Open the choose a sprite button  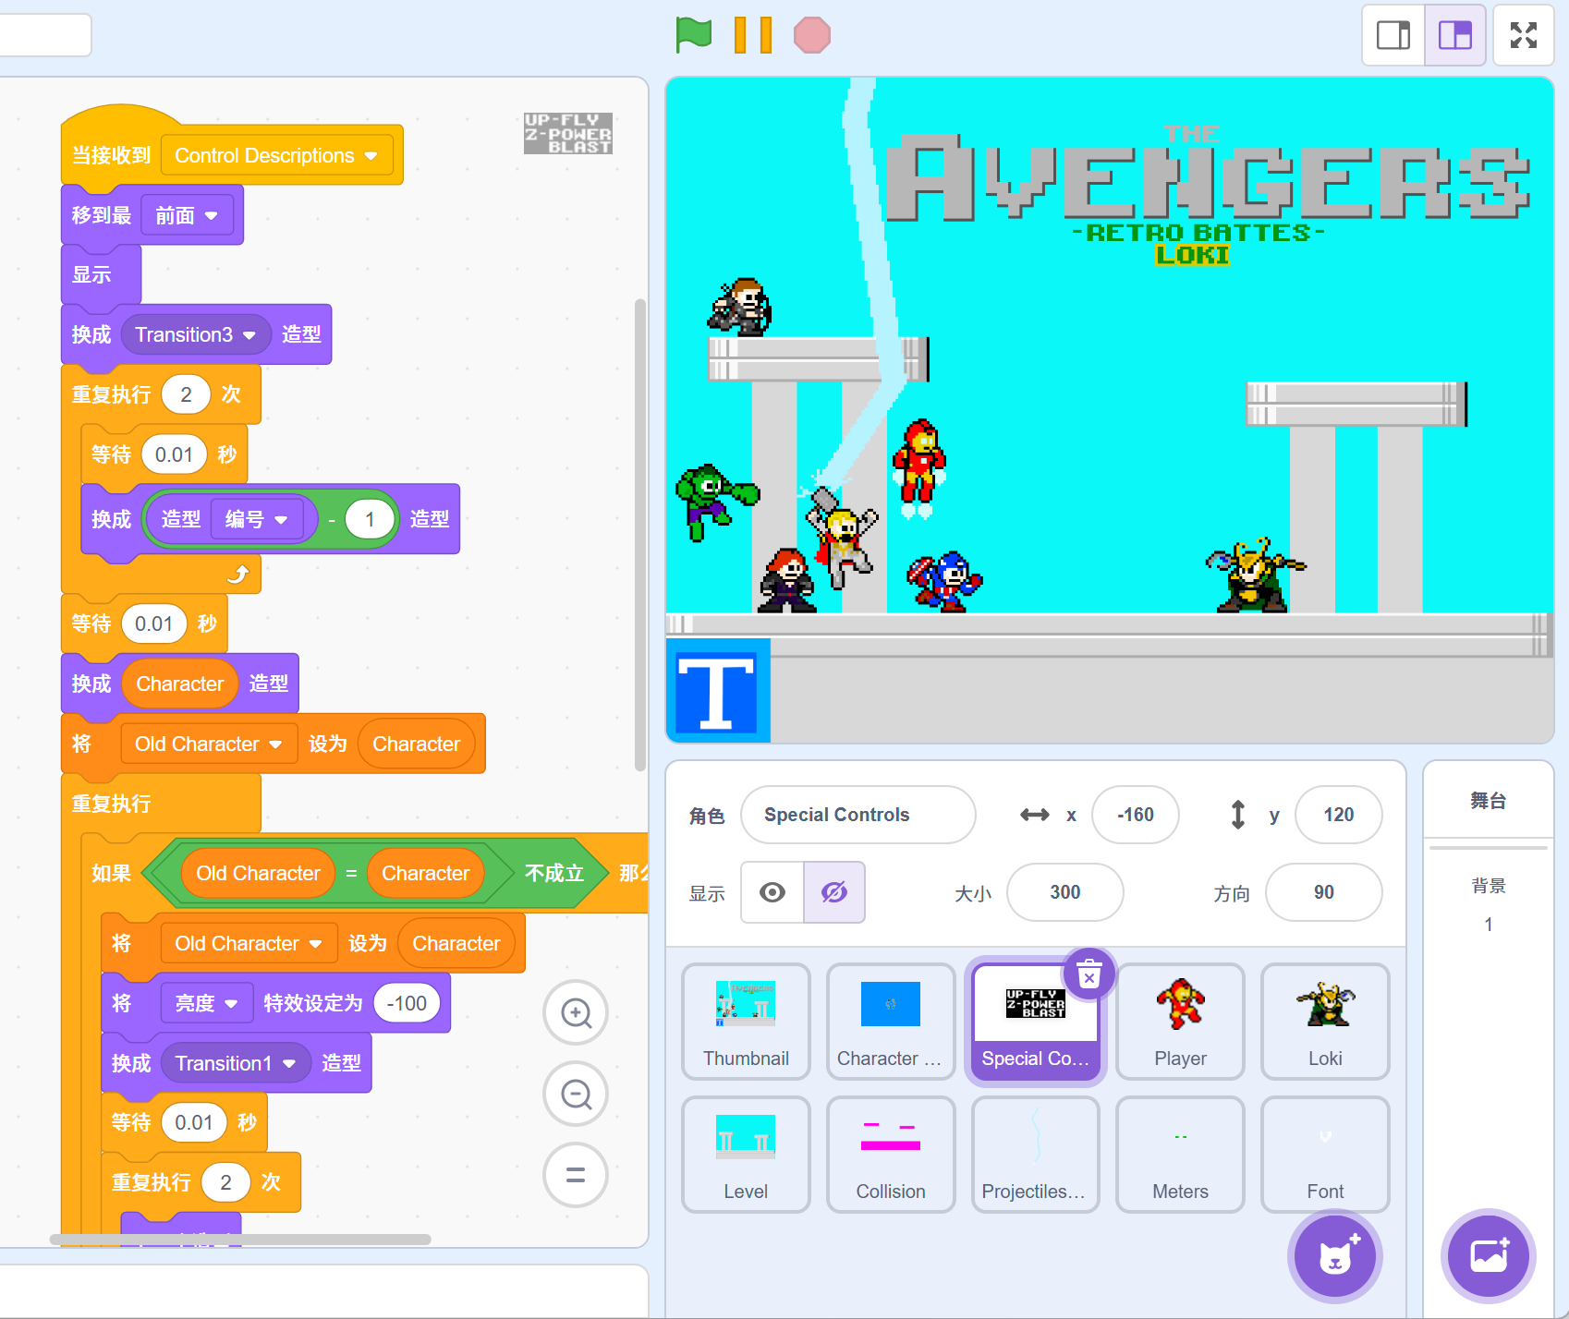(x=1334, y=1256)
